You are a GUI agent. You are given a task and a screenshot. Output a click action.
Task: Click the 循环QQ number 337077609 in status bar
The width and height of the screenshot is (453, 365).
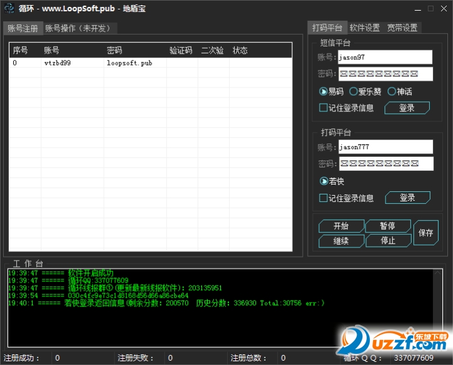tap(414, 358)
